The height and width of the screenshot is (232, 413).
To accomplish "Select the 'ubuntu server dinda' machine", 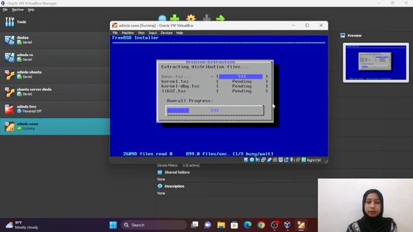I will coord(54,92).
